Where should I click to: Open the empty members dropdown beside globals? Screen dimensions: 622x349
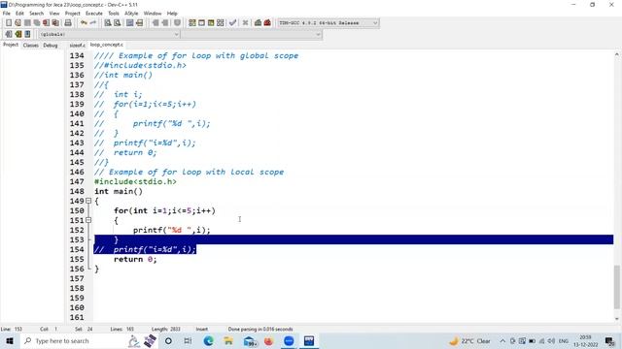click(252, 35)
